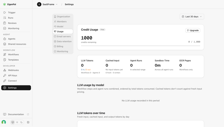
Task: Open Trigger via its play icon
Action: (x=5, y=12)
